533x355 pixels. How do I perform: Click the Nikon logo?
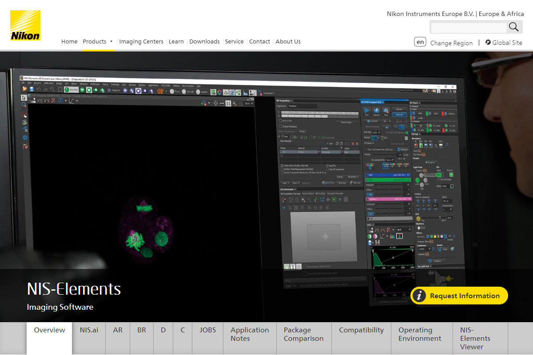point(25,25)
